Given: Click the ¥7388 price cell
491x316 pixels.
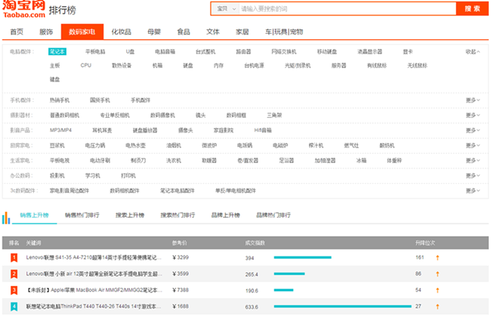Looking at the screenshot, I should coord(181,290).
